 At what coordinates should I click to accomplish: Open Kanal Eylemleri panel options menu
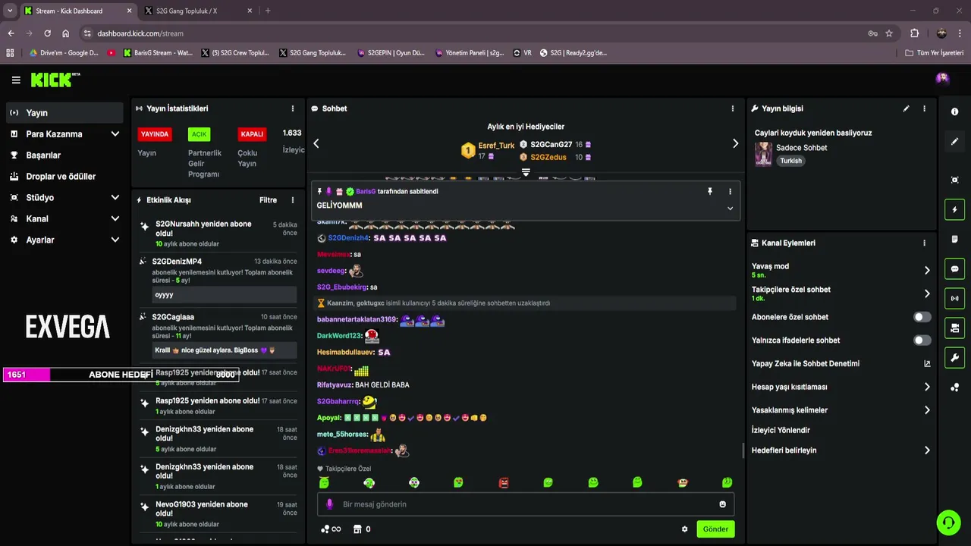[x=924, y=243]
